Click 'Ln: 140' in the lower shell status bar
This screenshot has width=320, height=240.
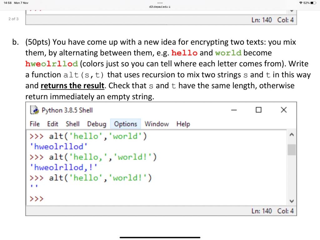262,211
